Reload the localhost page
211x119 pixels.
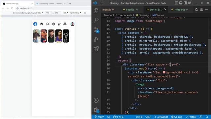click(x=12, y=8)
